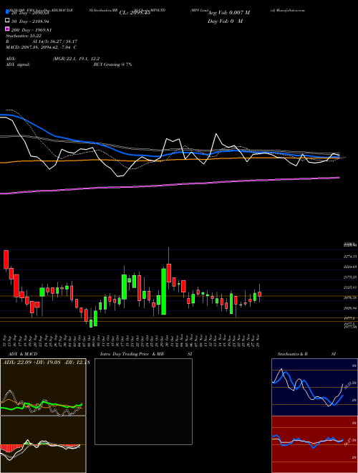This screenshot has height=473, width=358.
Task: Click the 2274.13 price axis label
Action: point(350,257)
